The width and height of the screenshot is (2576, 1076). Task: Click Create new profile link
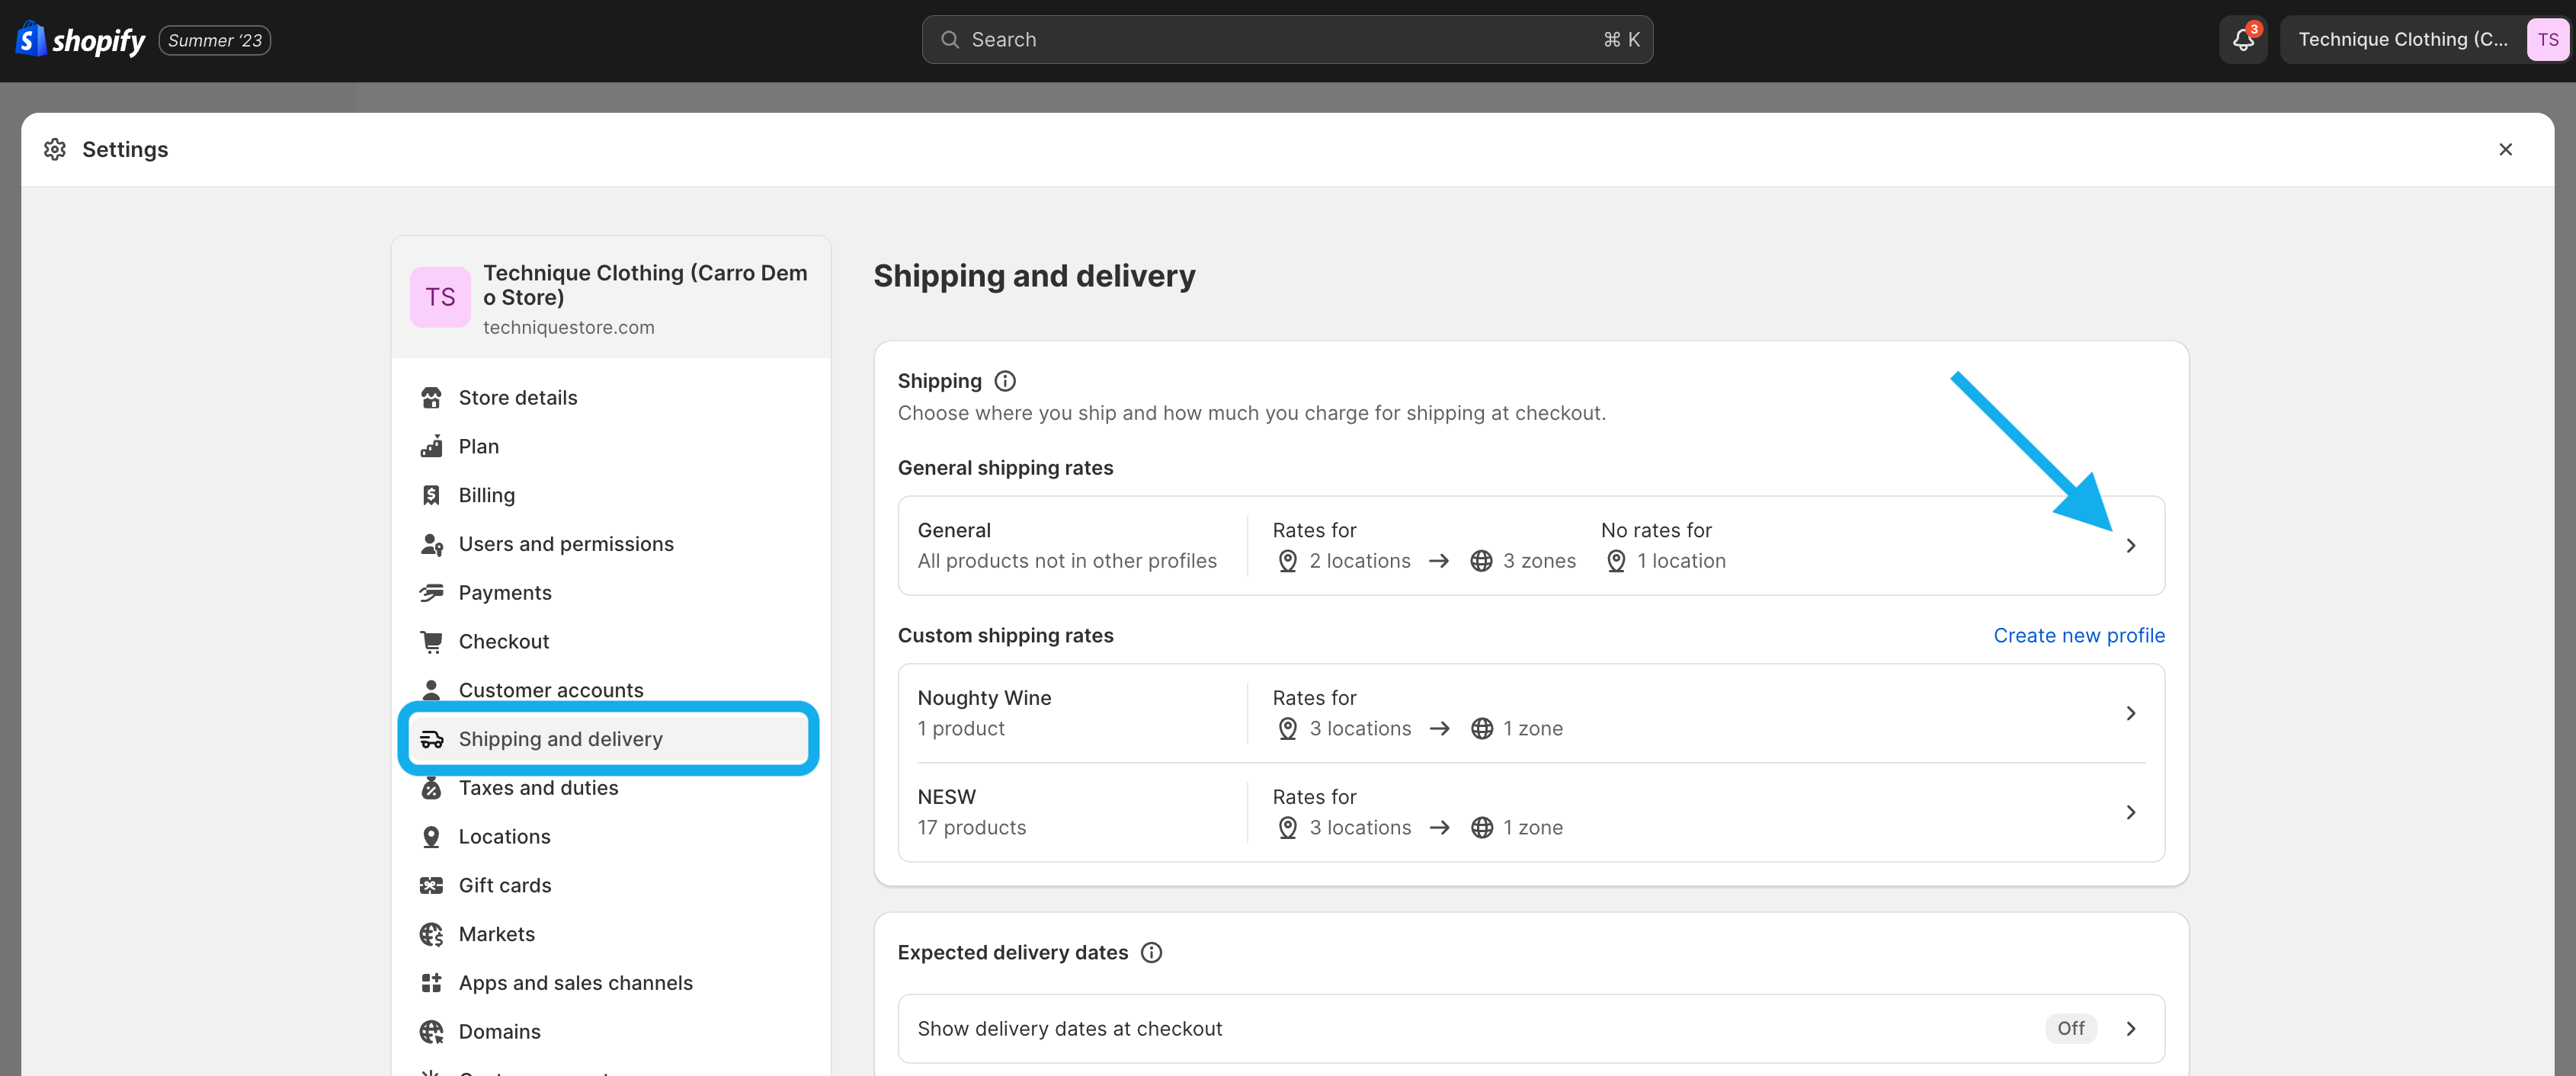pyautogui.click(x=2078, y=636)
